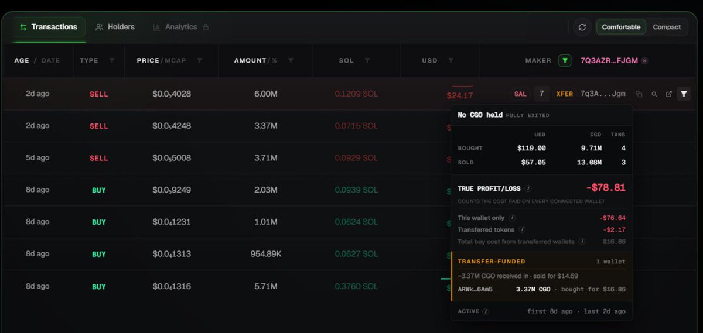The image size is (703, 333).
Task: Click BUY label in the 2.03M row
Action: pos(99,190)
